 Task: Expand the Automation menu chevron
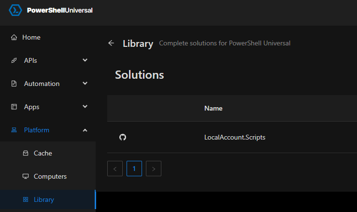tap(85, 84)
